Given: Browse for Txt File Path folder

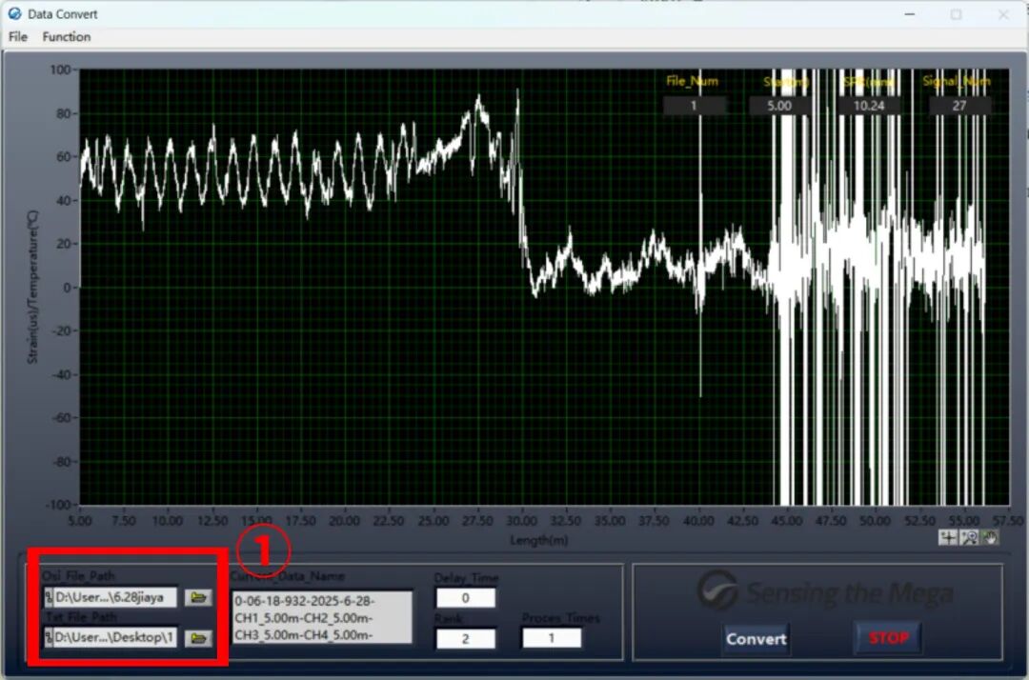Looking at the screenshot, I should coord(198,637).
